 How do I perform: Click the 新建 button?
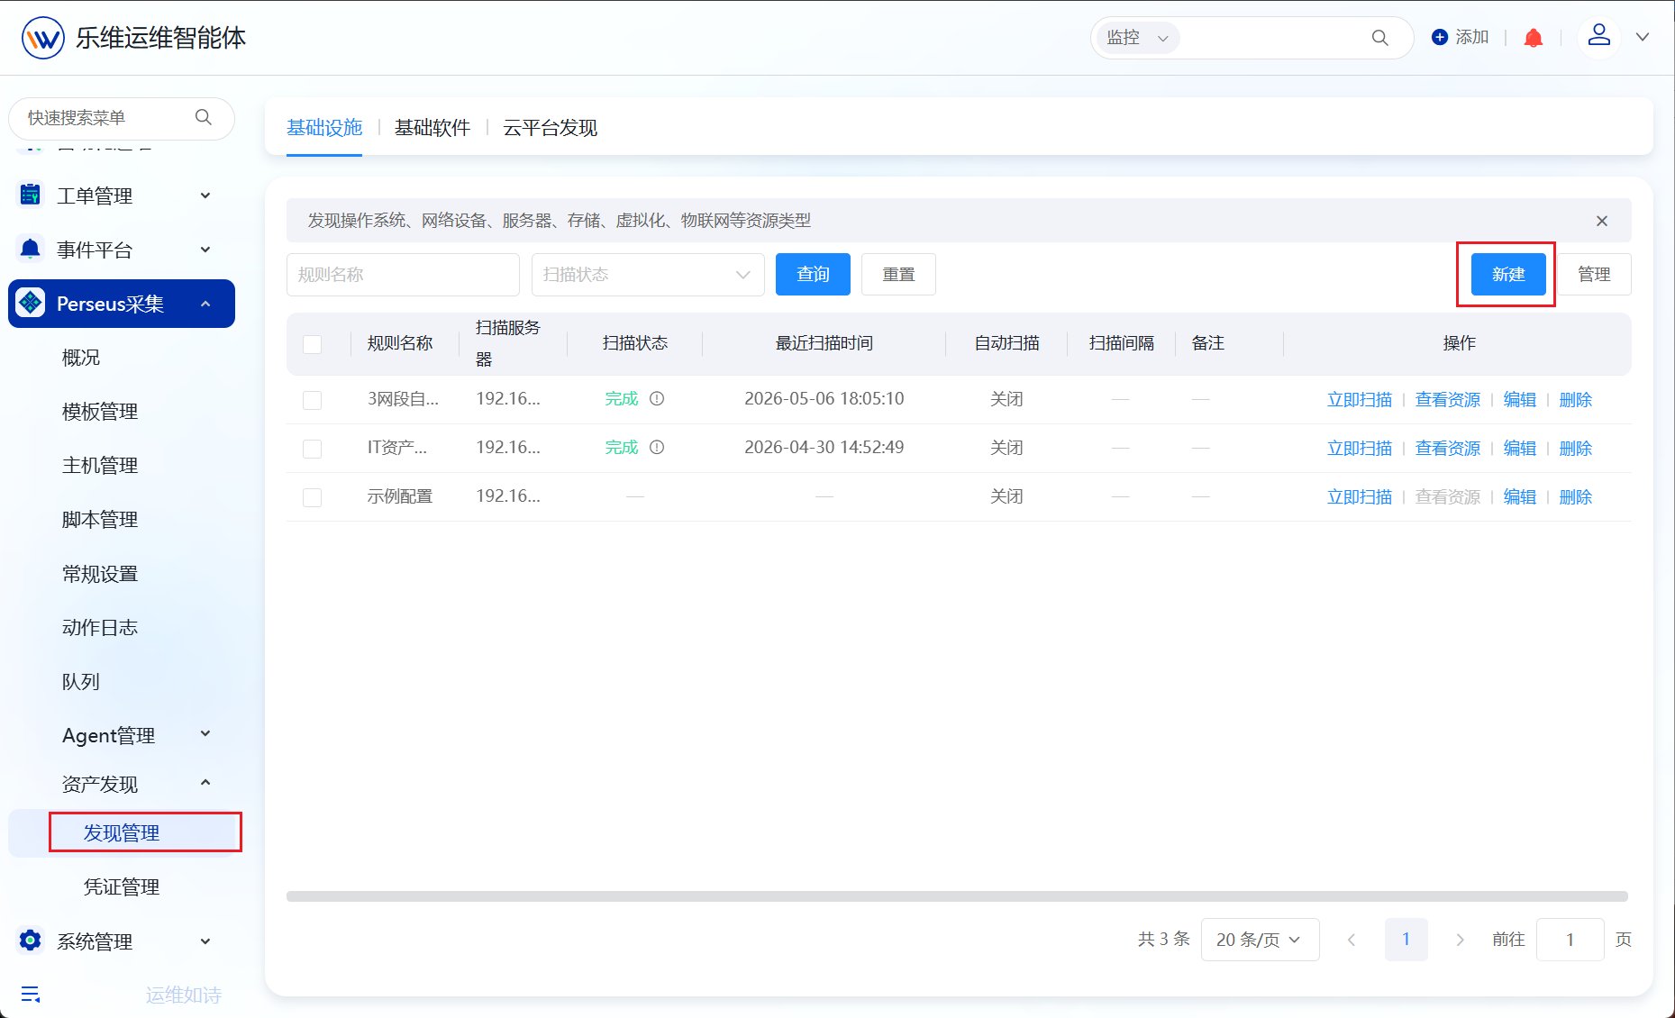pos(1508,275)
